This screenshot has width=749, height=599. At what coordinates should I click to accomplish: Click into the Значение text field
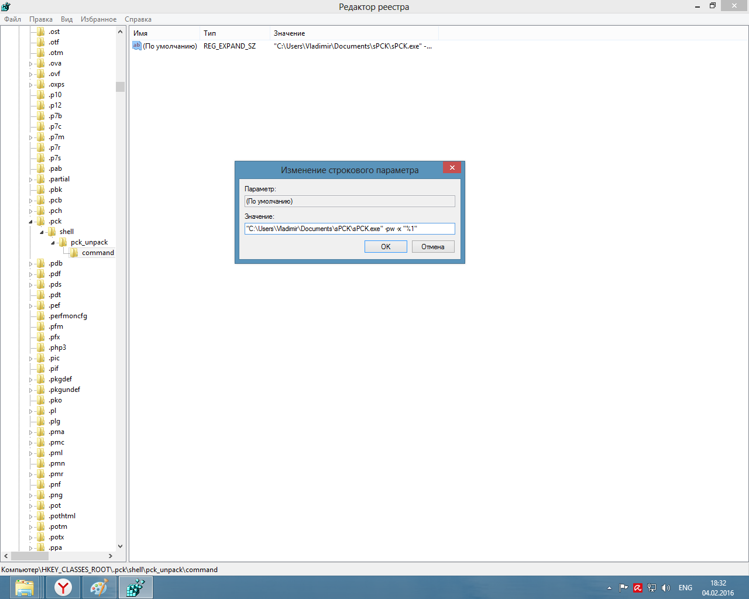(x=350, y=229)
